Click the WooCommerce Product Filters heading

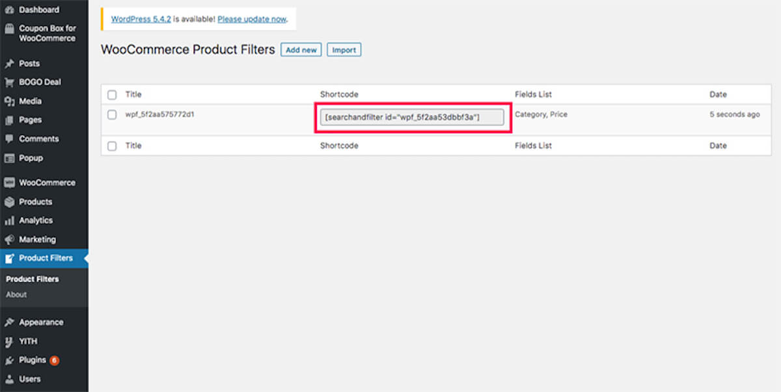click(188, 49)
